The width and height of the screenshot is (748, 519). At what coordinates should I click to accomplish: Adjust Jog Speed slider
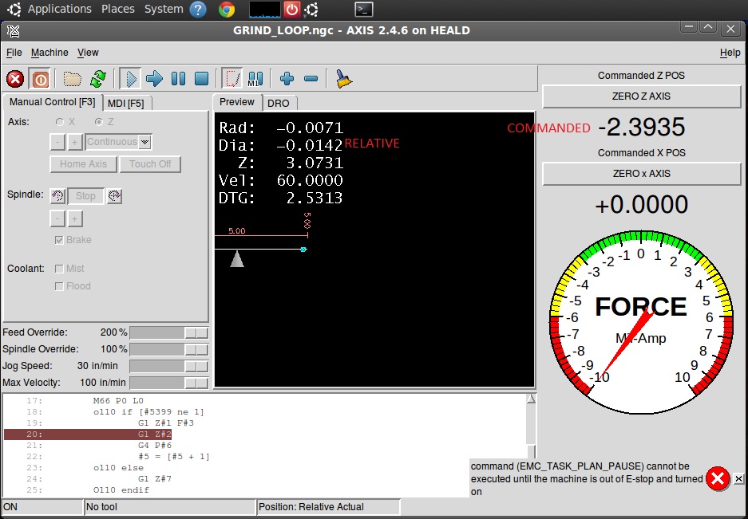(169, 366)
